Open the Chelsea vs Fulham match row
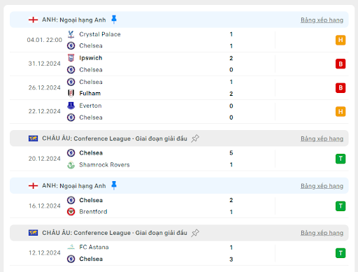358x272 pixels. 179,88
